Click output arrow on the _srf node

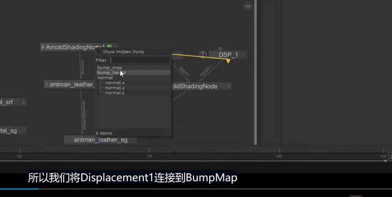(24, 102)
